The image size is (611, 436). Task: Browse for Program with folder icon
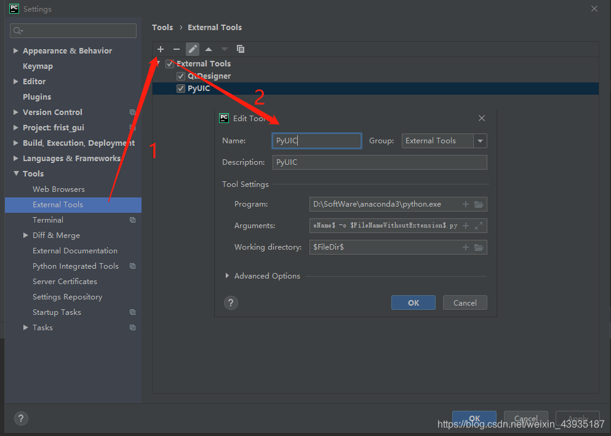(x=479, y=204)
